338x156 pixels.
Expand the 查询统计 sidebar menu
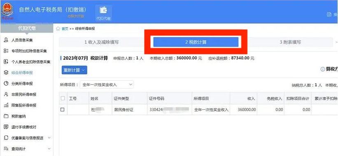[49, 149]
